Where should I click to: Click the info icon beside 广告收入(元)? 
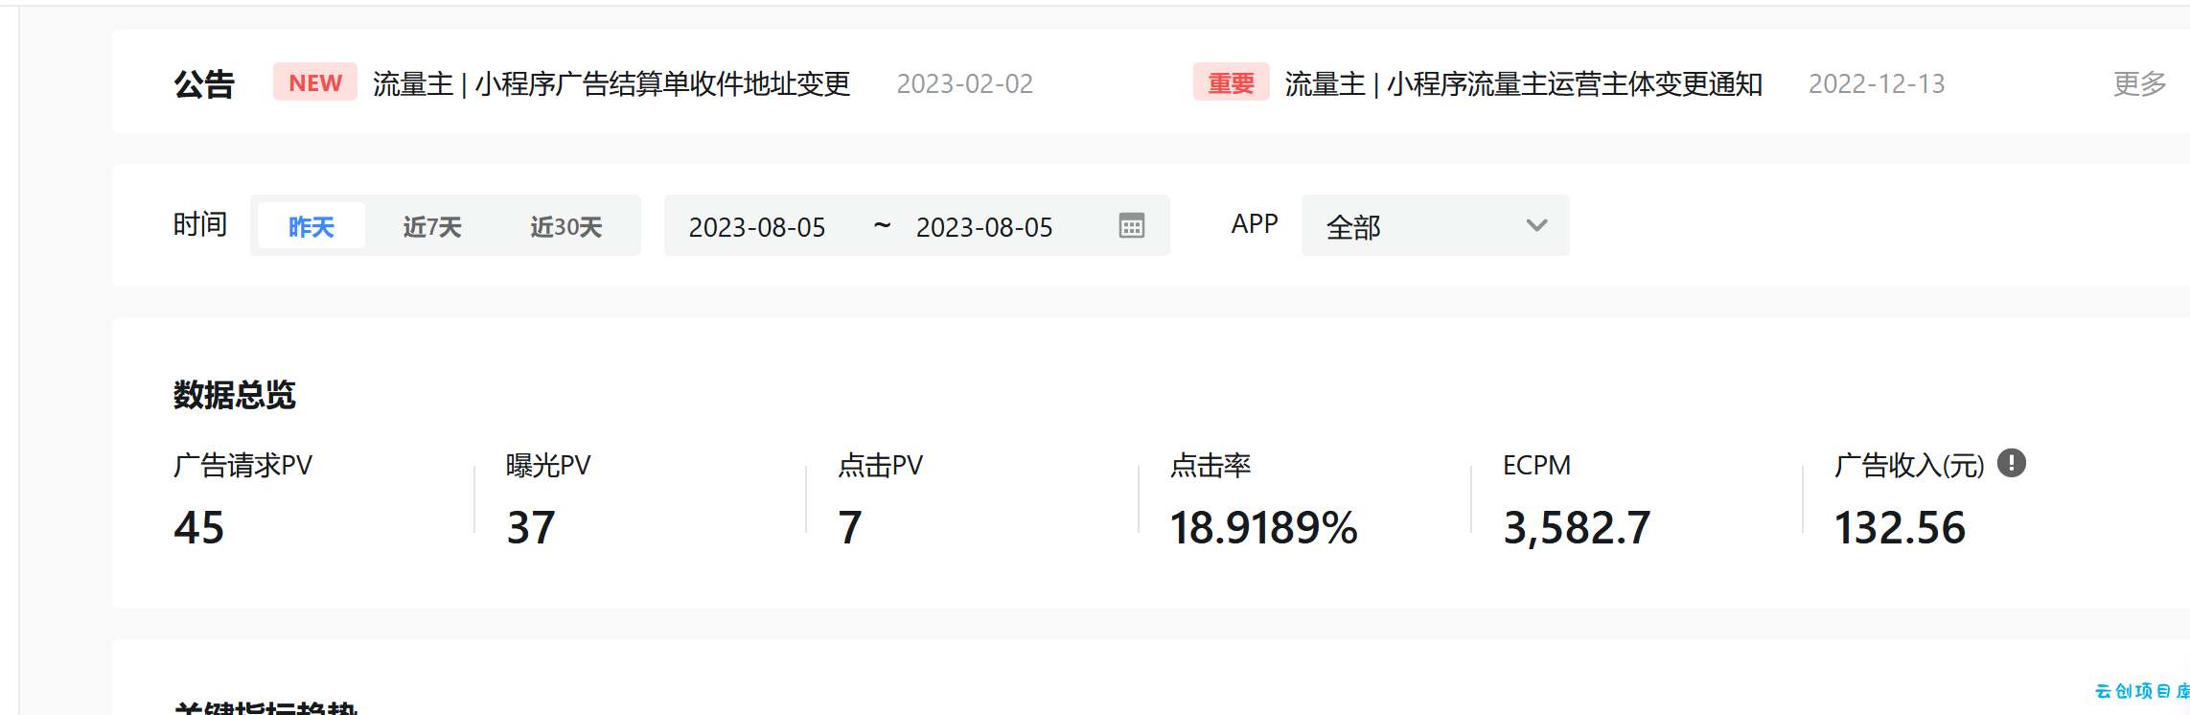pos(2012,464)
